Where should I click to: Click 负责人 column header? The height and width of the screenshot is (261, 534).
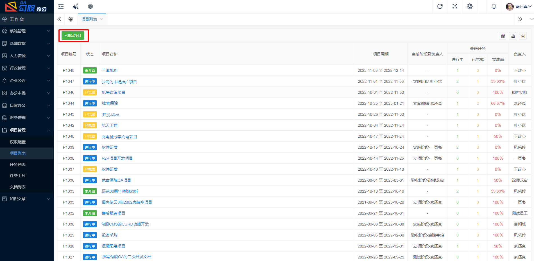tap(520, 54)
